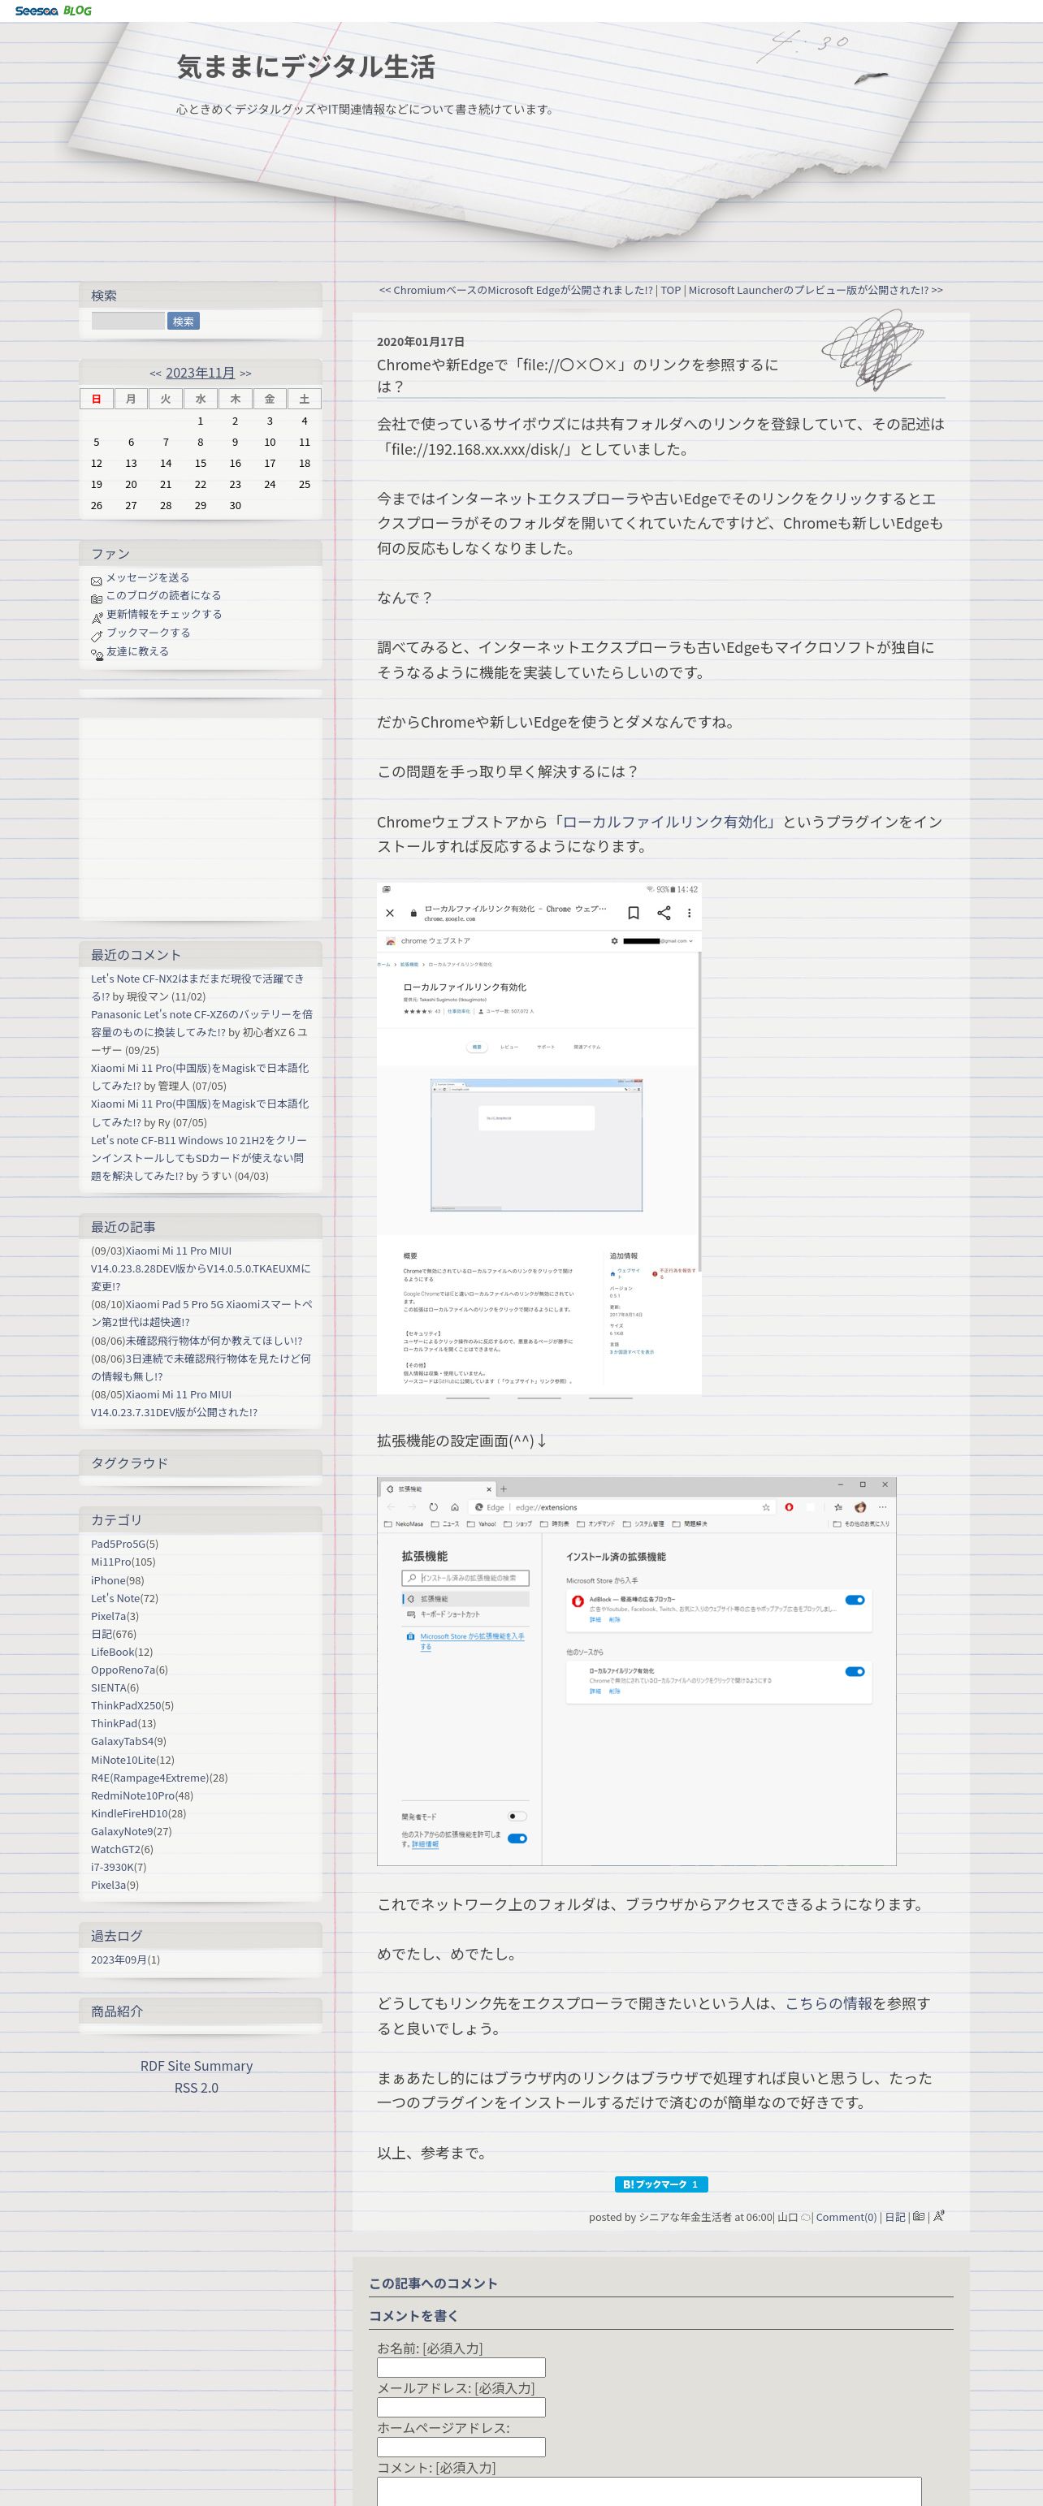
Task: Open the article title Chromeや新Edgeで link
Action: pyautogui.click(x=577, y=375)
